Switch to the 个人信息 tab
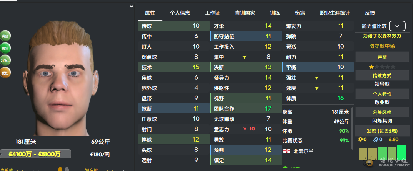The width and height of the screenshot is (413, 171). (x=180, y=13)
